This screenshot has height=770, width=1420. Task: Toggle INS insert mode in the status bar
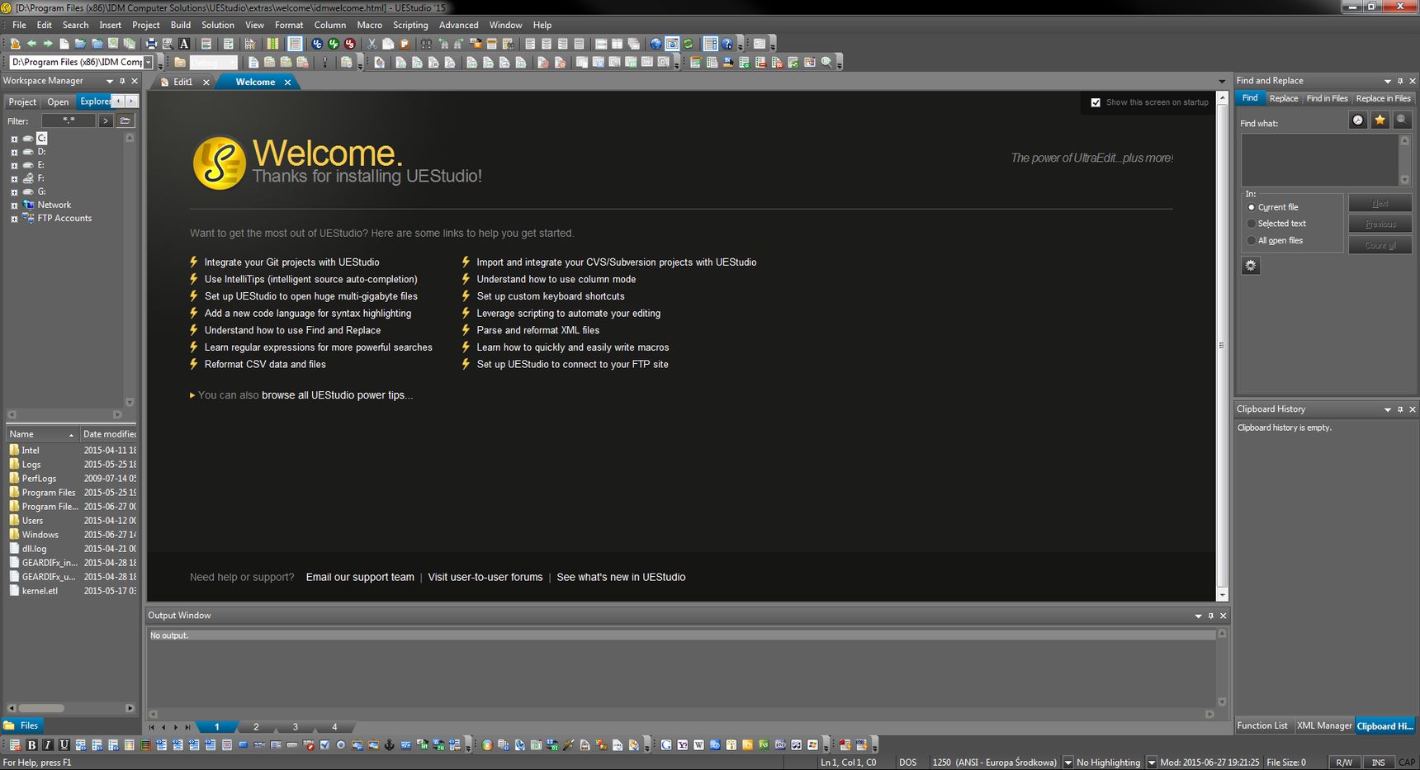pyautogui.click(x=1378, y=763)
